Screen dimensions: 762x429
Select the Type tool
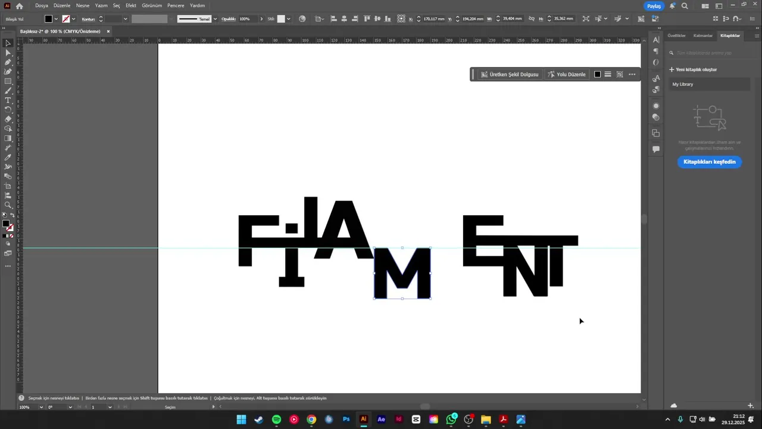(8, 100)
